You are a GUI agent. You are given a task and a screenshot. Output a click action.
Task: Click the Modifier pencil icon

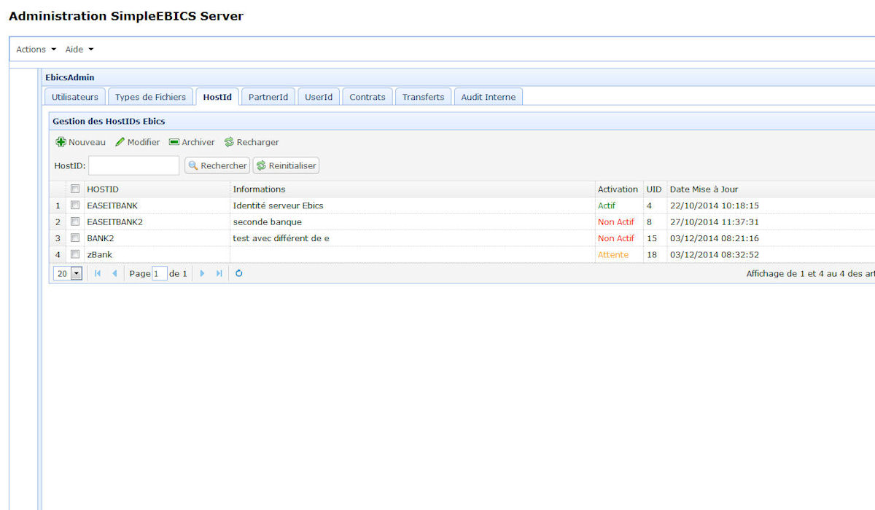click(x=120, y=142)
